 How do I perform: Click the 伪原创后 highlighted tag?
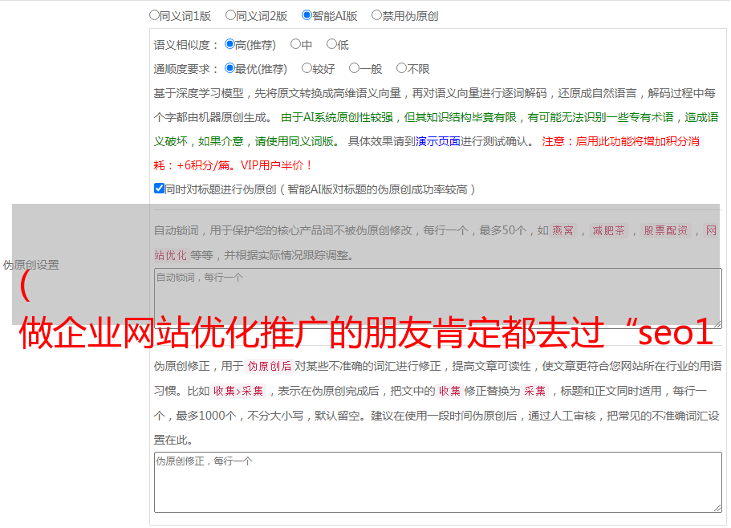[270, 366]
